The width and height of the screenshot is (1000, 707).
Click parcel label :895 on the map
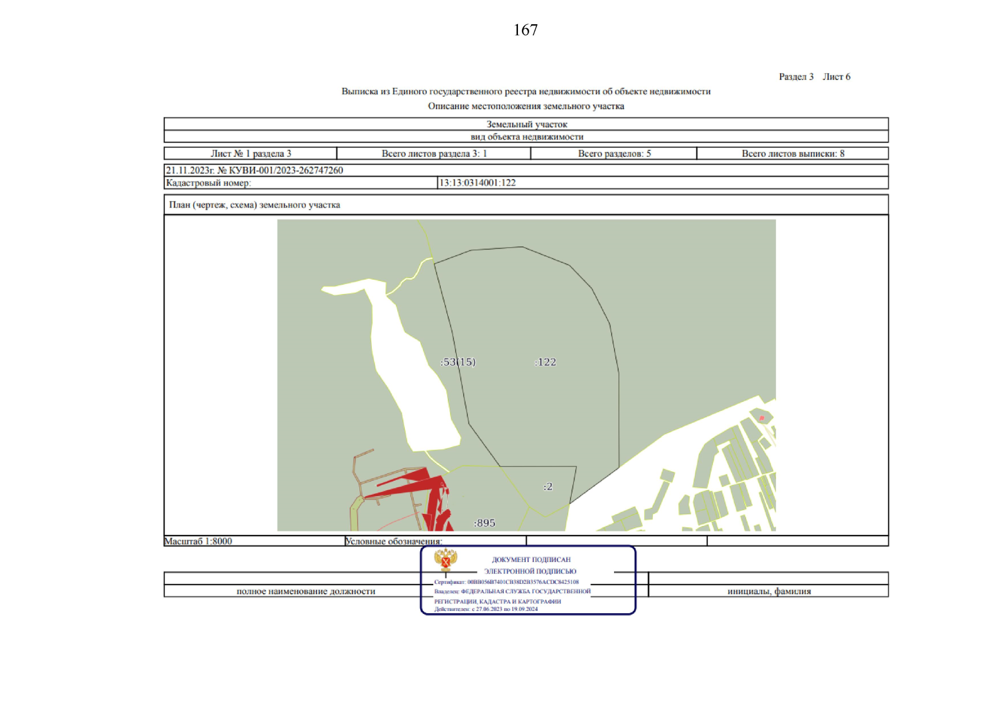click(x=484, y=523)
